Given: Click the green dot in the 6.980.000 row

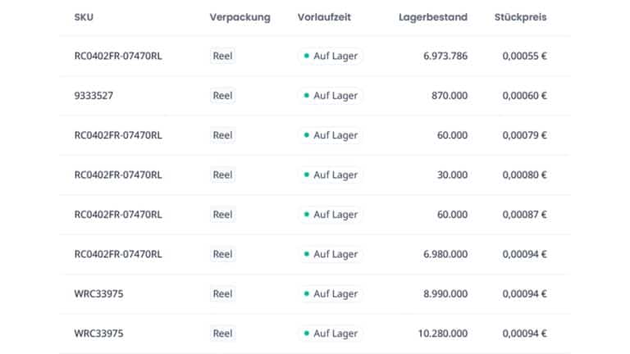Looking at the screenshot, I should 307,254.
